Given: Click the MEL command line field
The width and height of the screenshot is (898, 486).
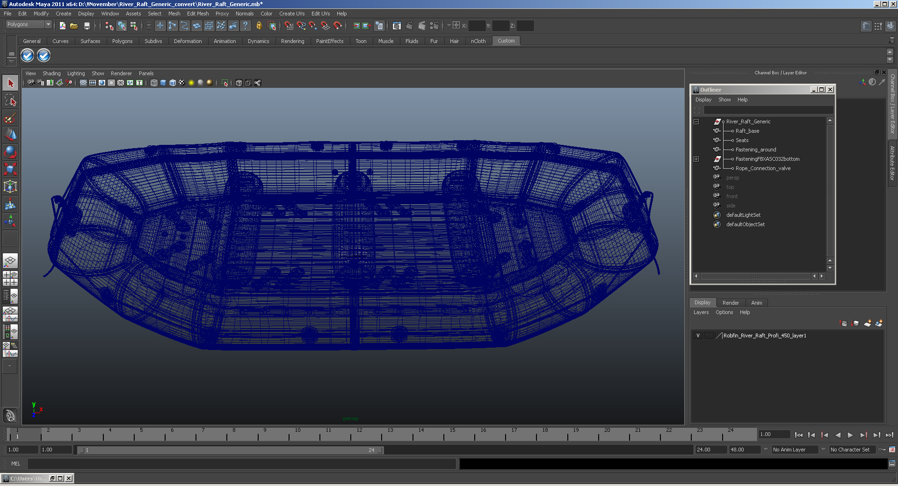Looking at the screenshot, I should click(x=242, y=464).
